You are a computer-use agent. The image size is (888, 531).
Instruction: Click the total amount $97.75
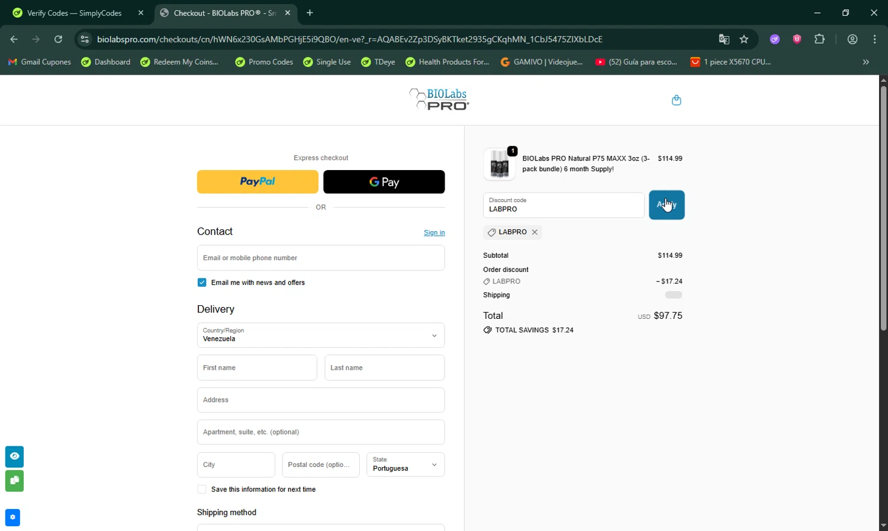point(668,316)
